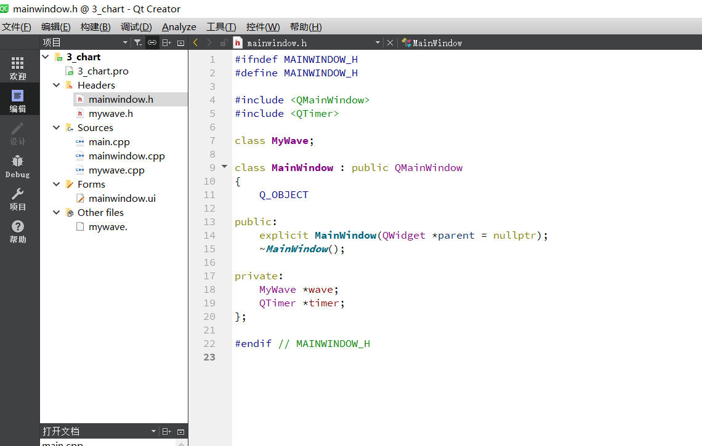Viewport: 702px width, 446px height.
Task: Click Headers folder label
Action: [x=96, y=85]
